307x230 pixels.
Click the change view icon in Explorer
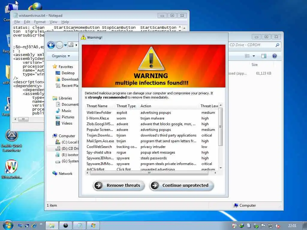(247, 56)
